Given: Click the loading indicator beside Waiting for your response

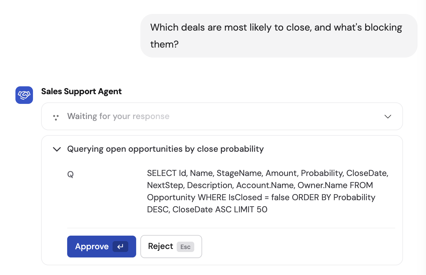Looking at the screenshot, I should [x=56, y=117].
